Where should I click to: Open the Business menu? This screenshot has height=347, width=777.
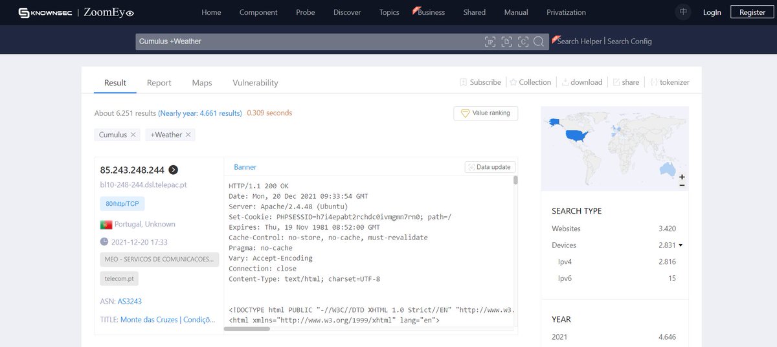tap(431, 12)
